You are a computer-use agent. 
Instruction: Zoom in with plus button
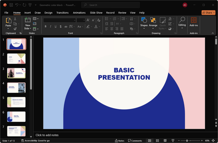(202, 141)
